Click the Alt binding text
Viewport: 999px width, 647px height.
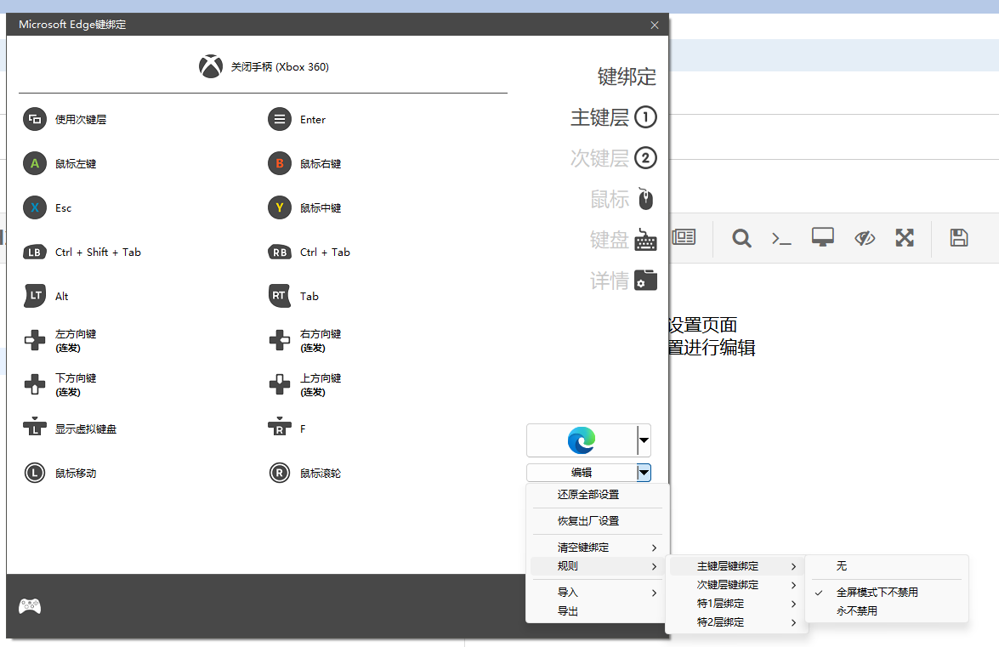point(62,296)
